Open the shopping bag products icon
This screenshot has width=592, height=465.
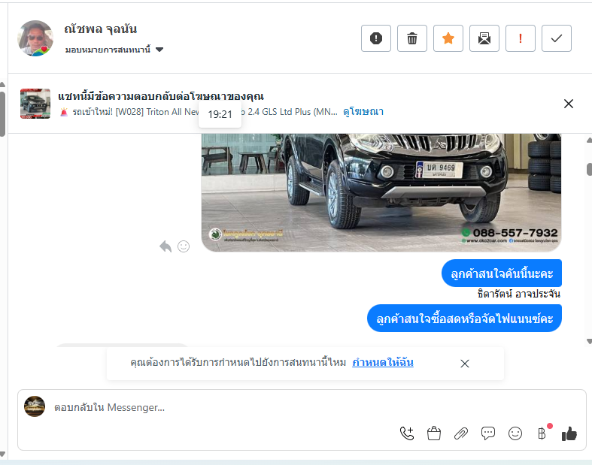coord(434,433)
